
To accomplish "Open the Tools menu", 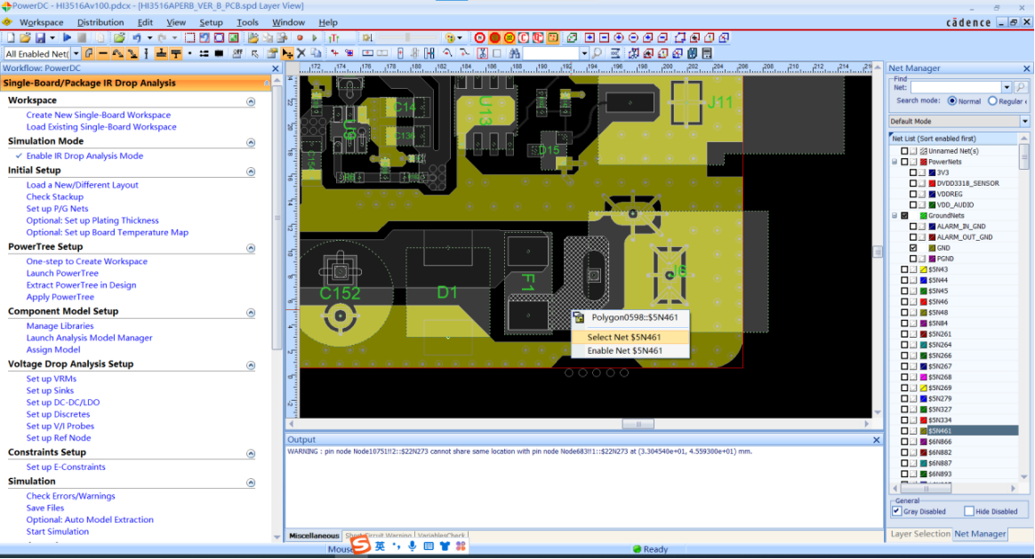I will [247, 22].
